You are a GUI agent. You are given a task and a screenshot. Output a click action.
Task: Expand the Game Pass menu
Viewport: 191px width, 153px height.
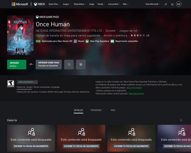54,4
